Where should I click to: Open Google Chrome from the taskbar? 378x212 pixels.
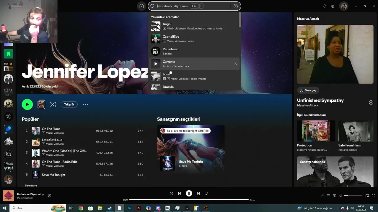tap(81, 208)
